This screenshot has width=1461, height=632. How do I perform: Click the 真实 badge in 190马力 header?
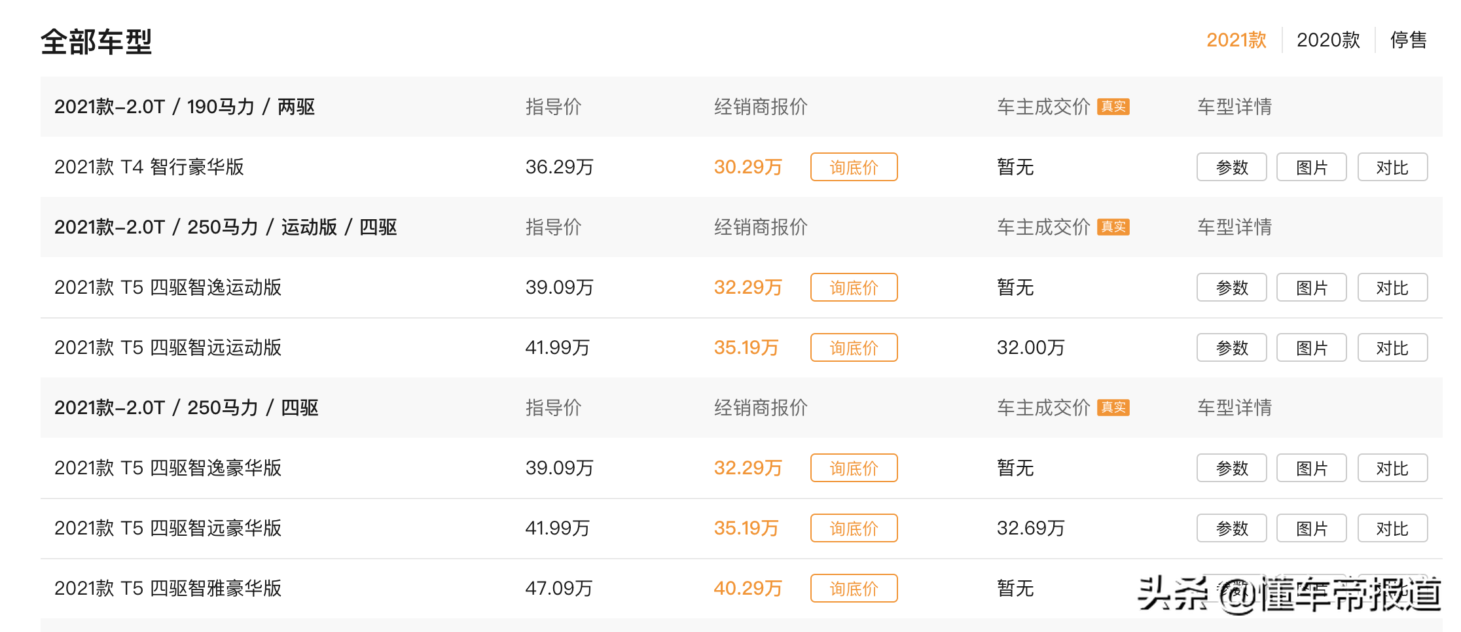pyautogui.click(x=1113, y=107)
